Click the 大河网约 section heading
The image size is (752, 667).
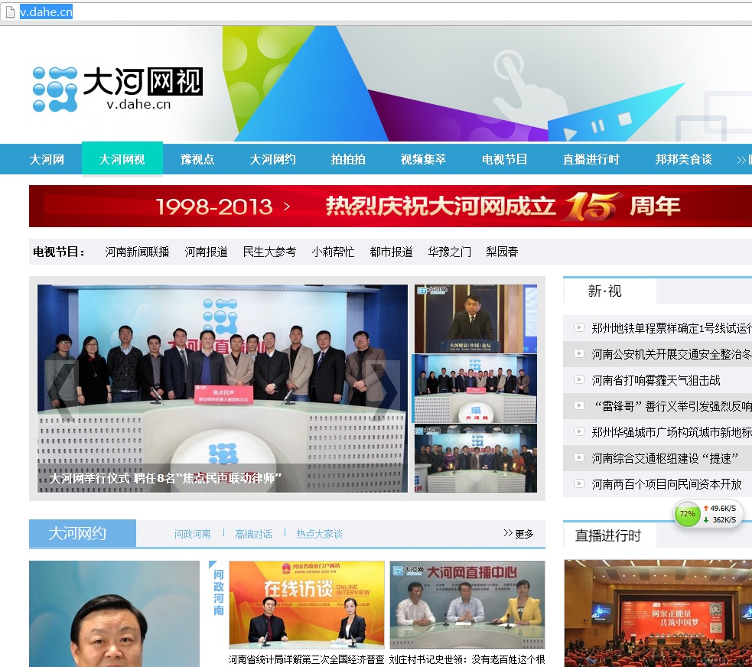click(x=77, y=533)
